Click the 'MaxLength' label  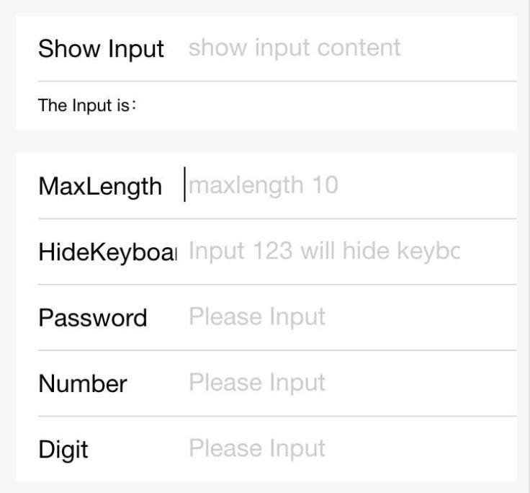click(x=100, y=187)
